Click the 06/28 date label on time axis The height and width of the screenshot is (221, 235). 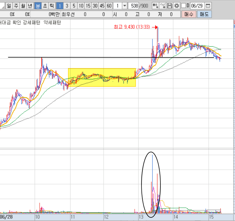[x=6, y=217]
